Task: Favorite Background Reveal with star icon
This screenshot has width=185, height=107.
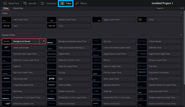Action: [x=44, y=41]
